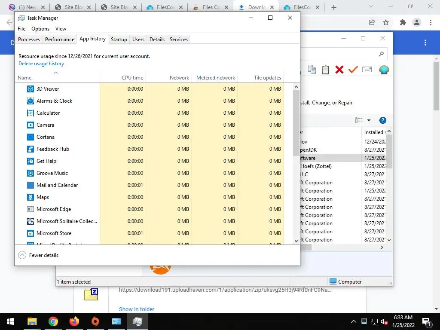Sort by the CPU time column
The width and height of the screenshot is (440, 330).
coord(123,78)
